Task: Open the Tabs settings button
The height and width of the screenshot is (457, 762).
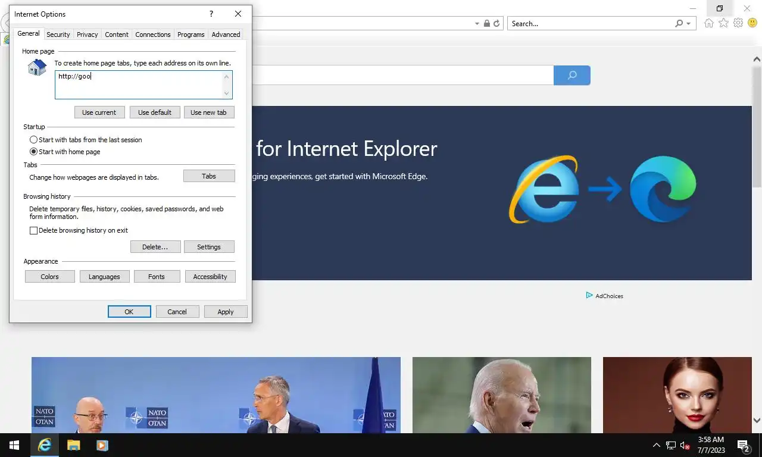Action: click(209, 176)
